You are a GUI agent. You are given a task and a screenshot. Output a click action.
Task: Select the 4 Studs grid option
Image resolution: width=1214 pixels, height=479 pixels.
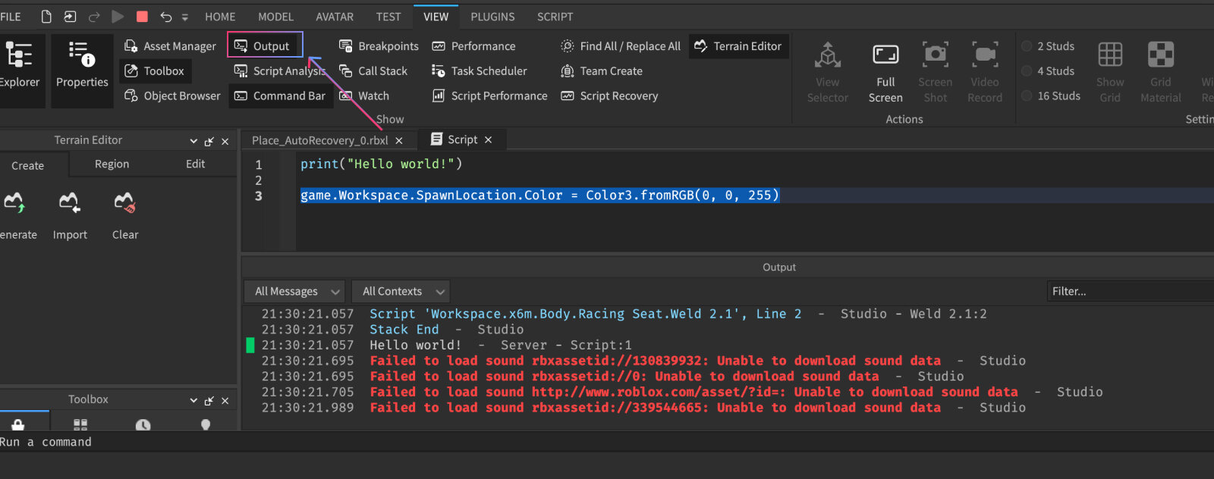(x=1048, y=70)
